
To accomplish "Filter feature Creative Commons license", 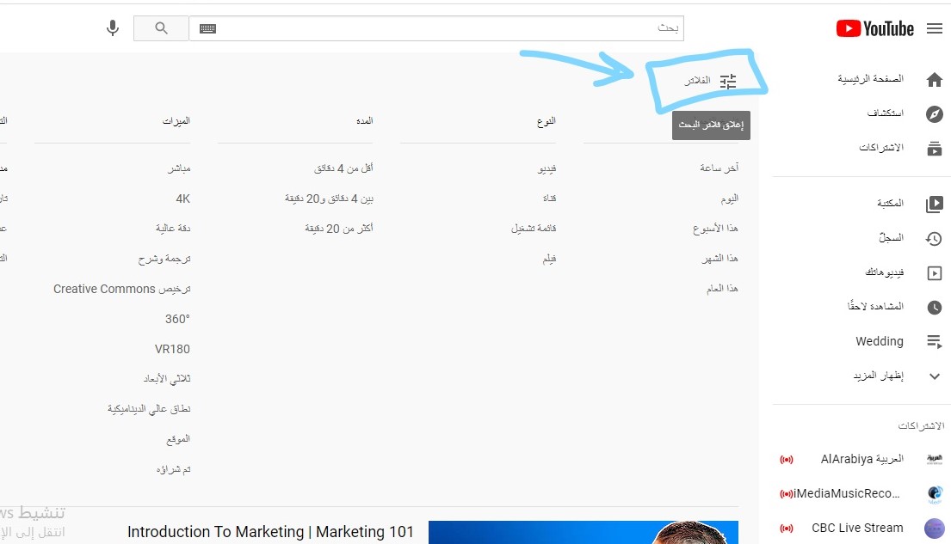I will (x=121, y=289).
